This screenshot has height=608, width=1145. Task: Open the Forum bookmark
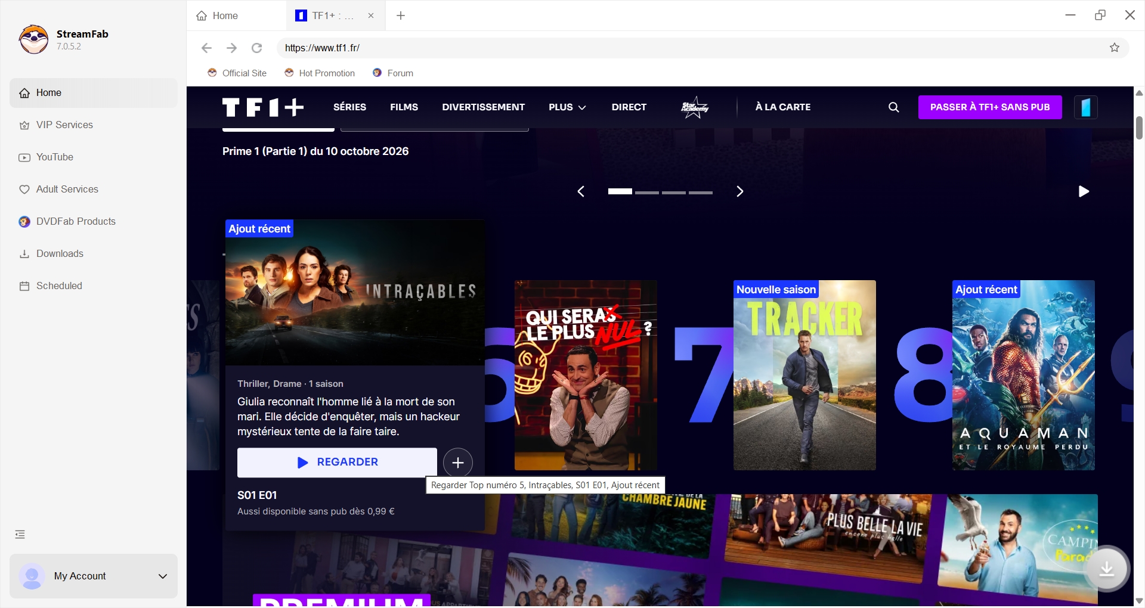393,73
